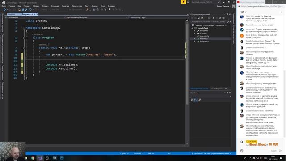The width and height of the screenshot is (286, 161).
Task: Click the Save icon in the toolbar
Action: tap(23, 10)
